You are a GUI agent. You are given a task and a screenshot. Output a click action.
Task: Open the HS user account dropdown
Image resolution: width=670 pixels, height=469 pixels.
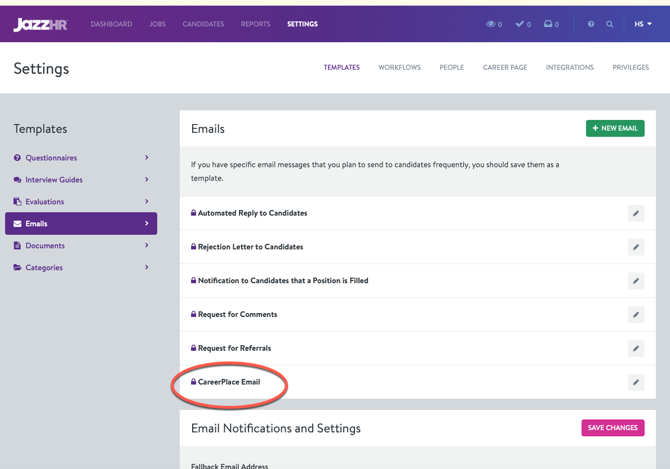(643, 24)
